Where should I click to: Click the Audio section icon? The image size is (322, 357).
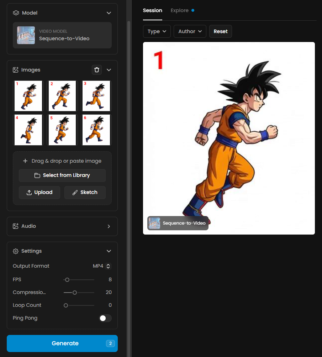[x=16, y=226]
